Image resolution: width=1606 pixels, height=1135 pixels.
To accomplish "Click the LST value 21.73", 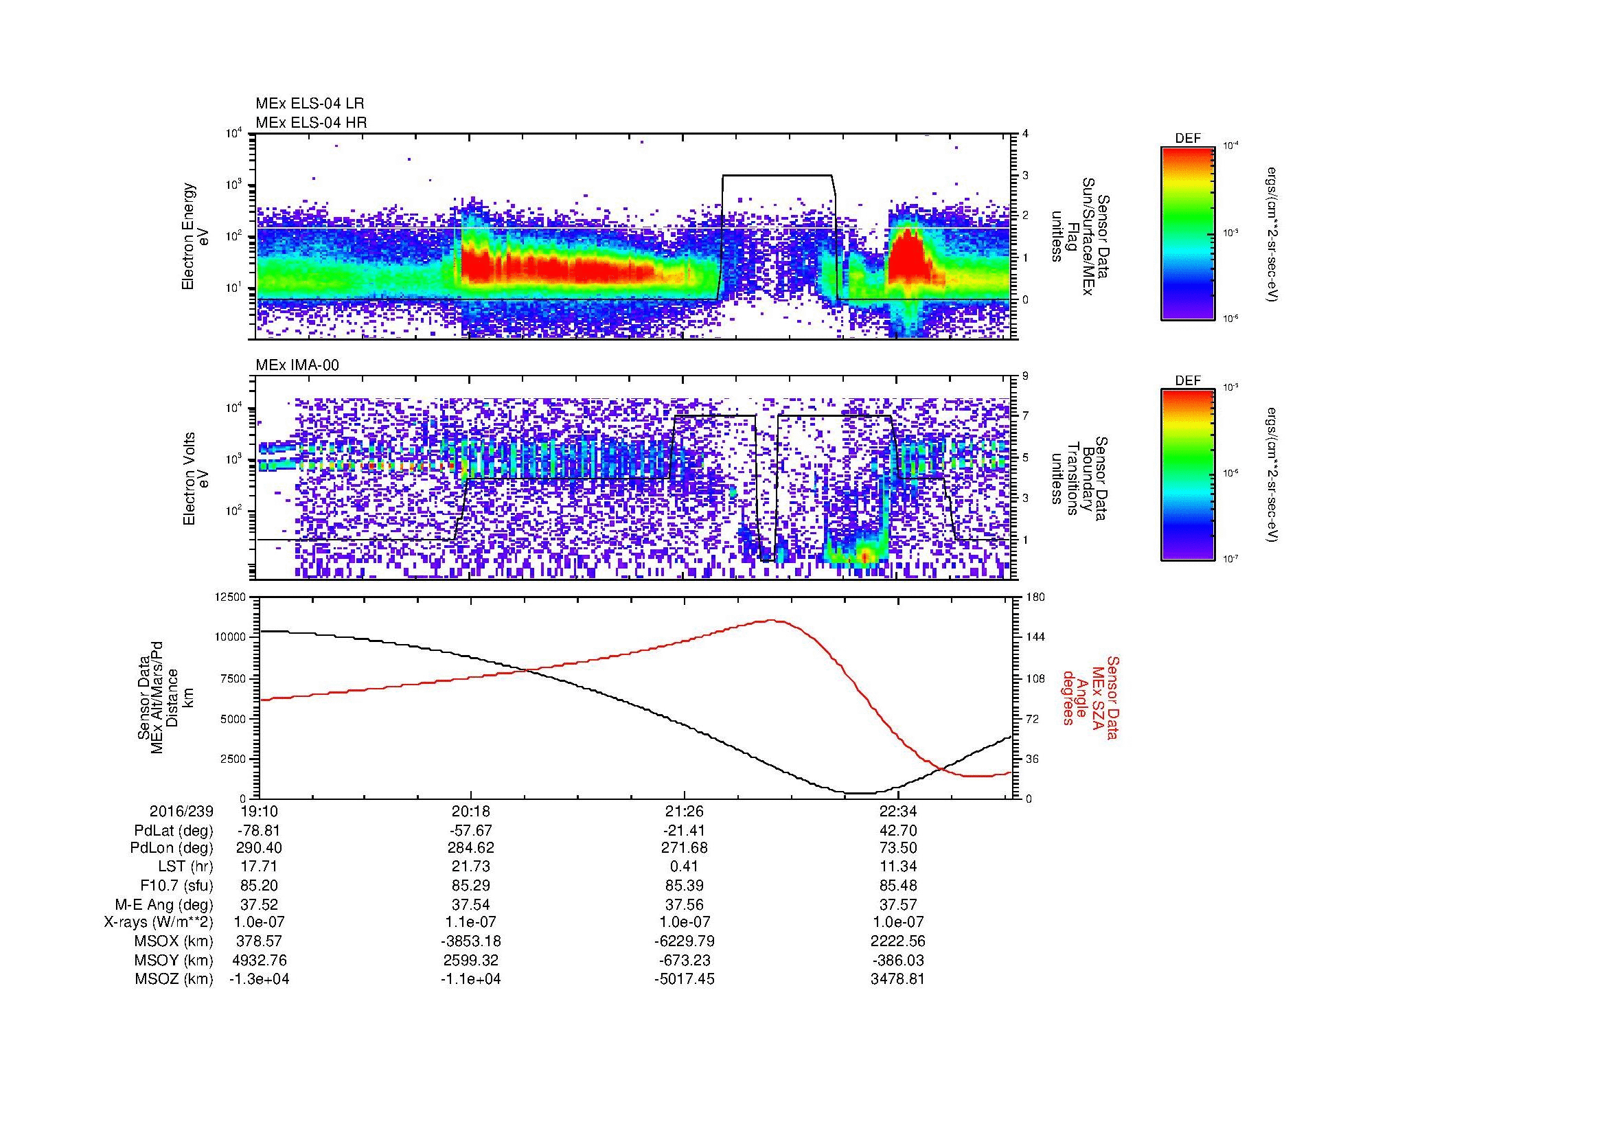I will tap(471, 867).
